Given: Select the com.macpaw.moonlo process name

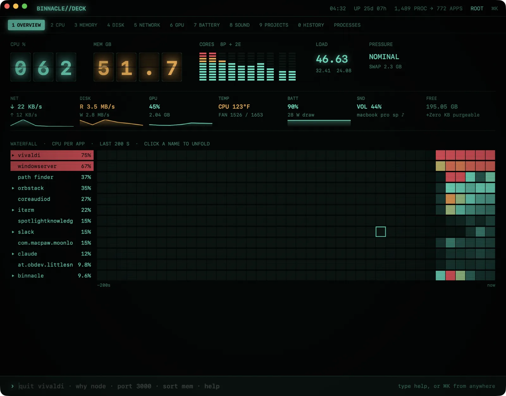Looking at the screenshot, I should pyautogui.click(x=45, y=243).
